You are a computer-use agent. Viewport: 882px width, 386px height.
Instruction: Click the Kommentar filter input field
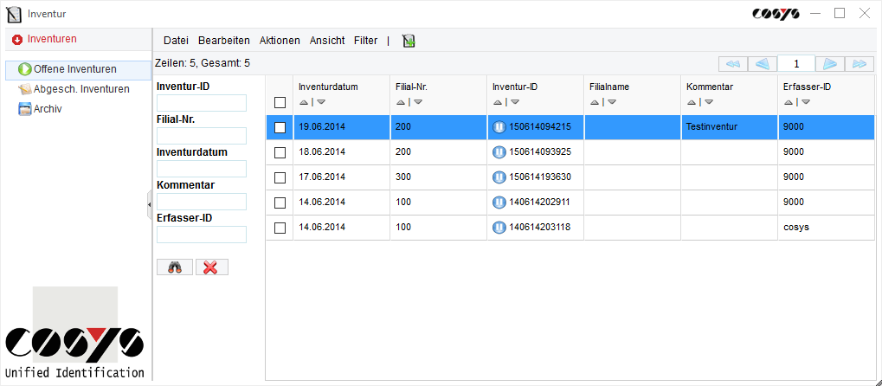[x=202, y=202]
